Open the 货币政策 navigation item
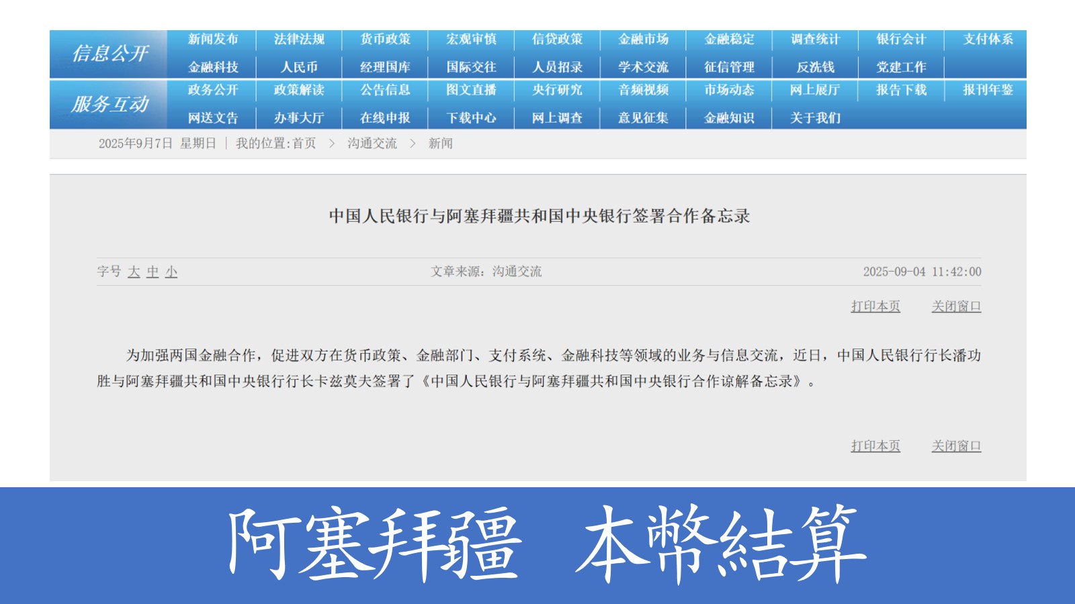The width and height of the screenshot is (1075, 604). click(x=385, y=40)
